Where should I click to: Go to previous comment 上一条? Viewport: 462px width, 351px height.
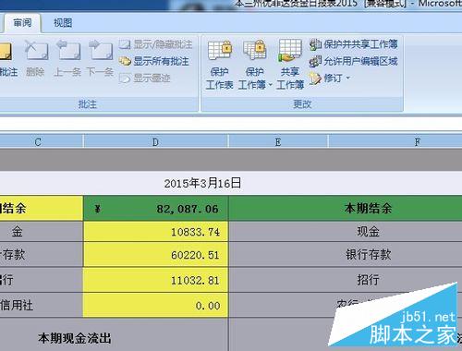point(67,58)
